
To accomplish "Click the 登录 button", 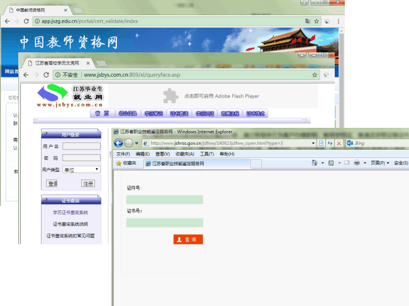I will [x=52, y=184].
